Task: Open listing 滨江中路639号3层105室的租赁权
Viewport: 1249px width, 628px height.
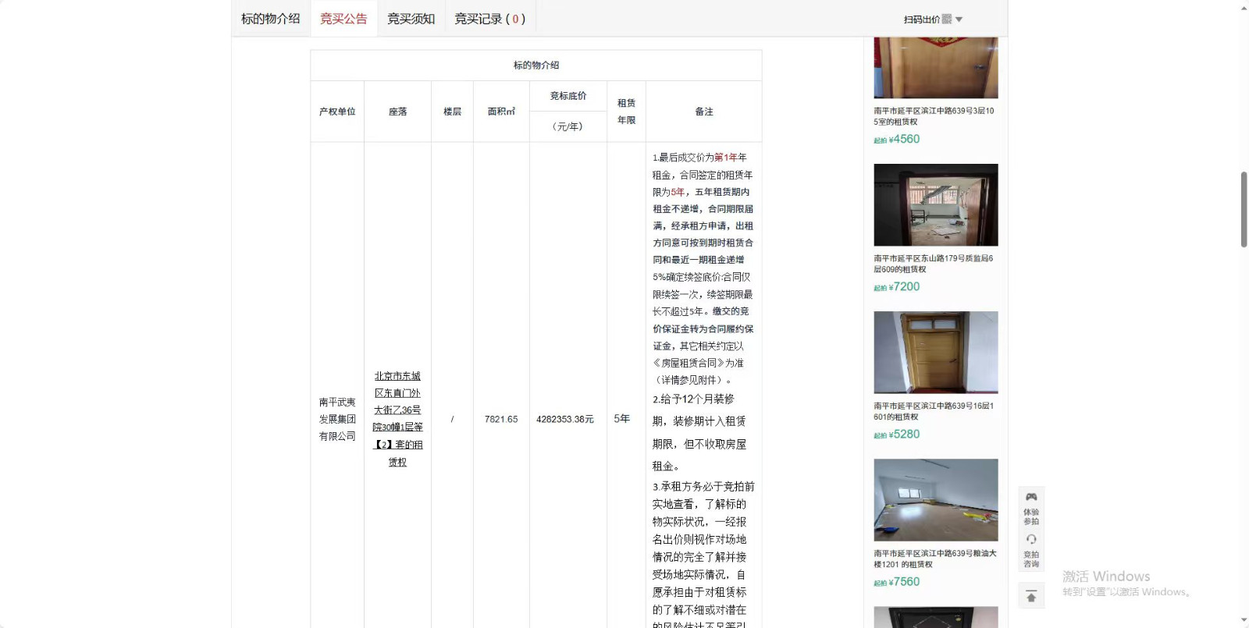Action: (934, 116)
